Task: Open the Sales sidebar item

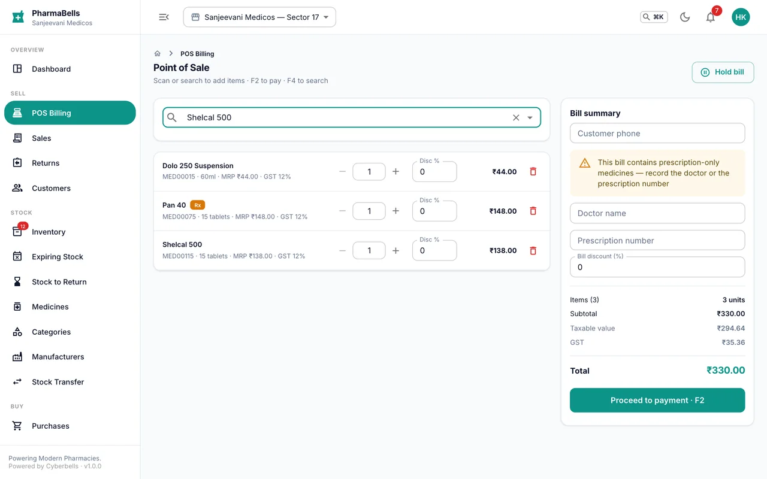Action: tap(70, 138)
